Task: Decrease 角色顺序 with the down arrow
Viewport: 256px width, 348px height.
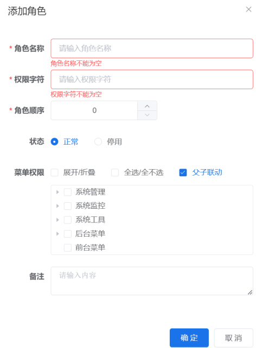Action: (147, 115)
